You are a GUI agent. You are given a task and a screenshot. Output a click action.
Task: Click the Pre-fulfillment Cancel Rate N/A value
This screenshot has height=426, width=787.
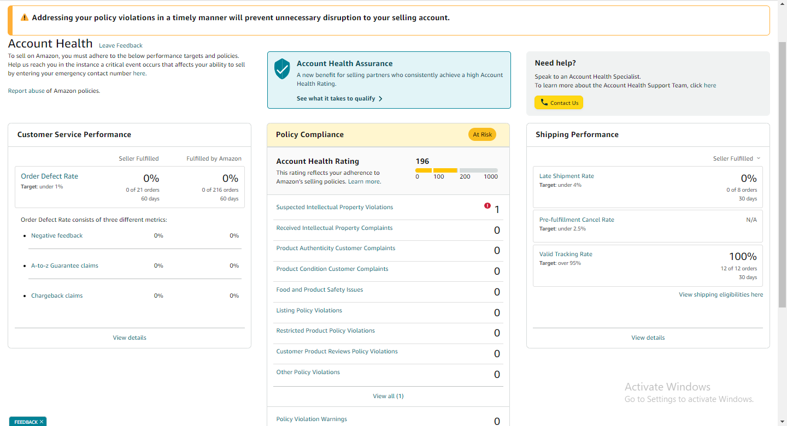click(x=751, y=220)
